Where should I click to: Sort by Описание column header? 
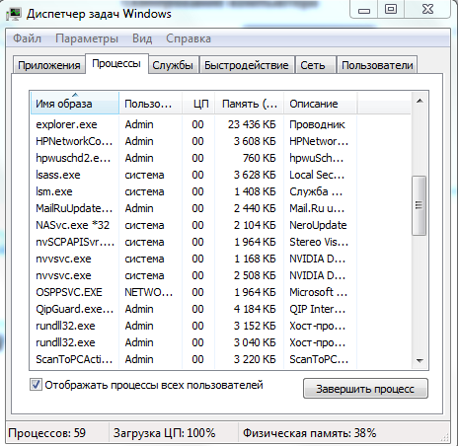320,104
